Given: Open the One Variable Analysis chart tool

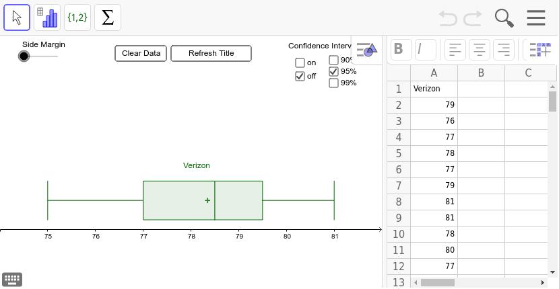Looking at the screenshot, I should pyautogui.click(x=47, y=17).
